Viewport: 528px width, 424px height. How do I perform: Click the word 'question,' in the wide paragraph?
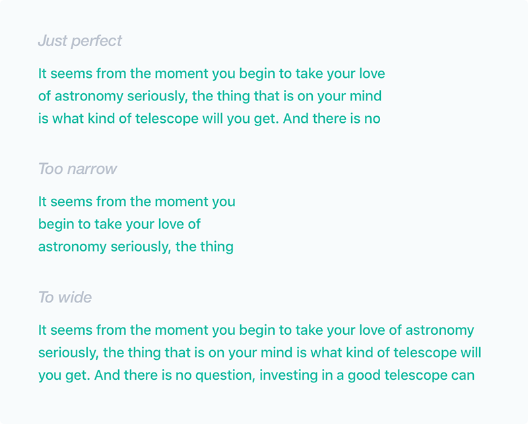pos(225,376)
